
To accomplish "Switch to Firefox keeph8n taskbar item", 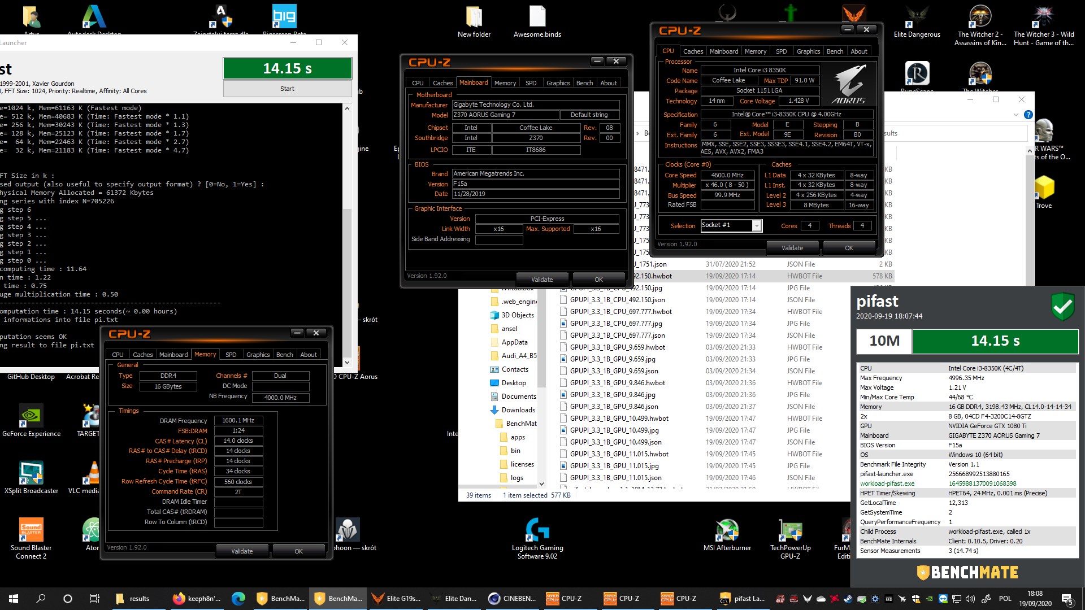I will click(x=196, y=599).
